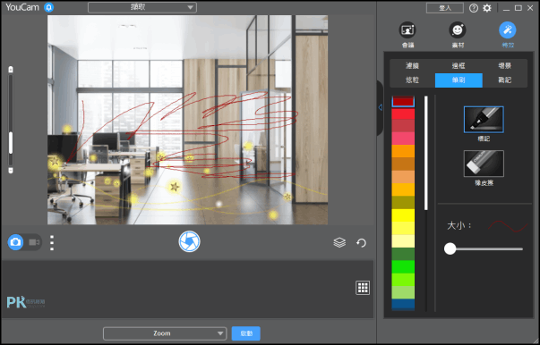Switch to video recording mode
Viewport: 540px width, 345px height.
(x=34, y=242)
